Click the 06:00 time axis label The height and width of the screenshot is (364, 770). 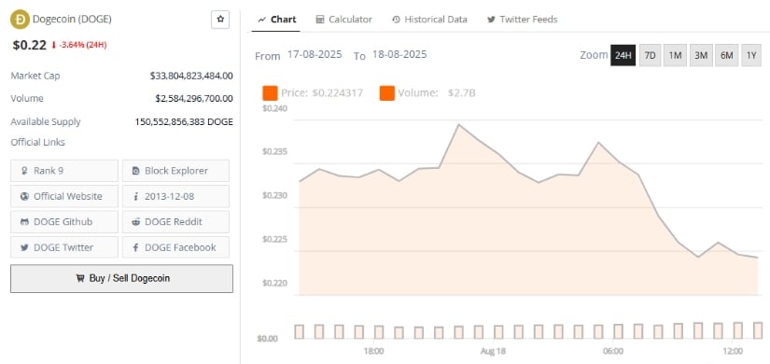[x=613, y=351]
